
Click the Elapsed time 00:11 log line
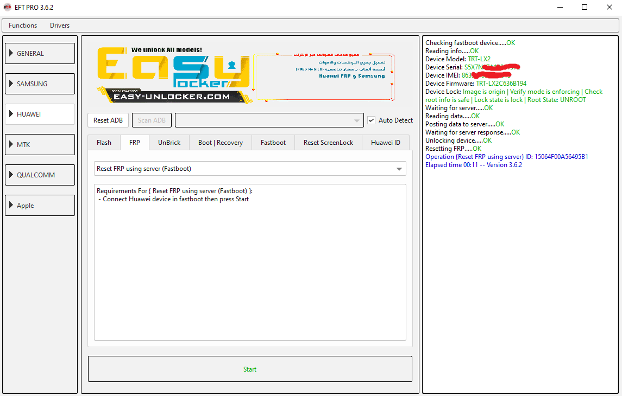point(474,165)
